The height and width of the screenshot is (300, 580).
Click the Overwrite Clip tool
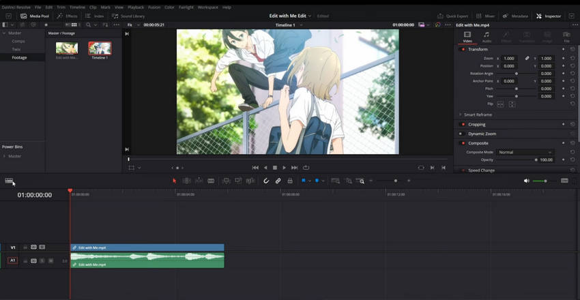pos(238,181)
